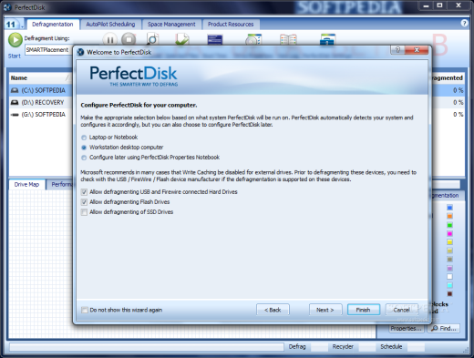Viewport: 474px width, 358px height.
Task: Click the Start label under play icon
Action: (15, 56)
